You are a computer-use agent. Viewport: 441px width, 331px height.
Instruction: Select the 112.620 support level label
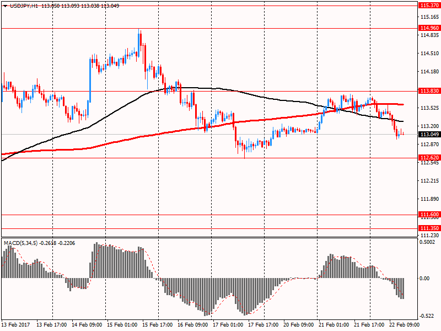(x=429, y=157)
